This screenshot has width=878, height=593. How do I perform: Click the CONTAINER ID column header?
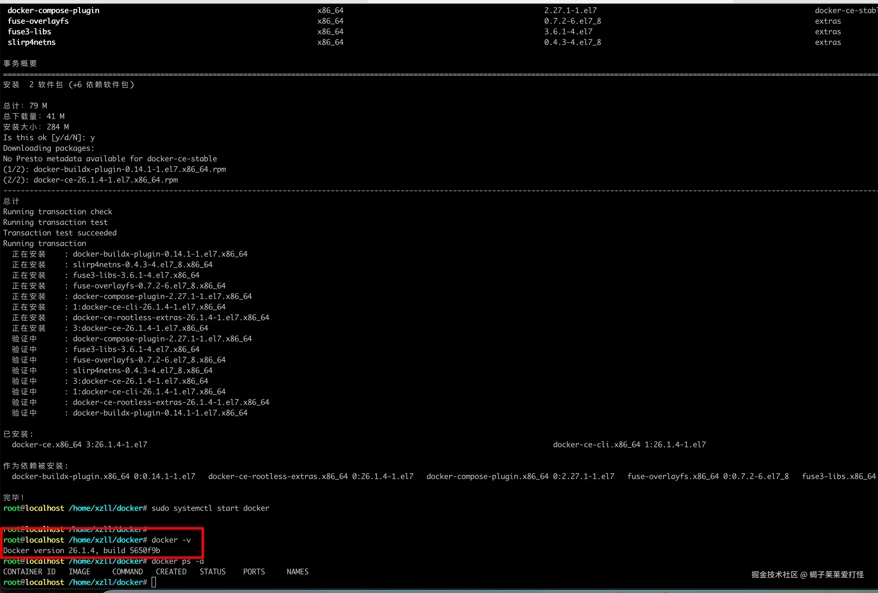(30, 572)
